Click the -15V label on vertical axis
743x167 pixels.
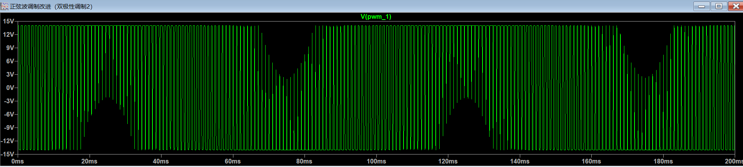8,154
